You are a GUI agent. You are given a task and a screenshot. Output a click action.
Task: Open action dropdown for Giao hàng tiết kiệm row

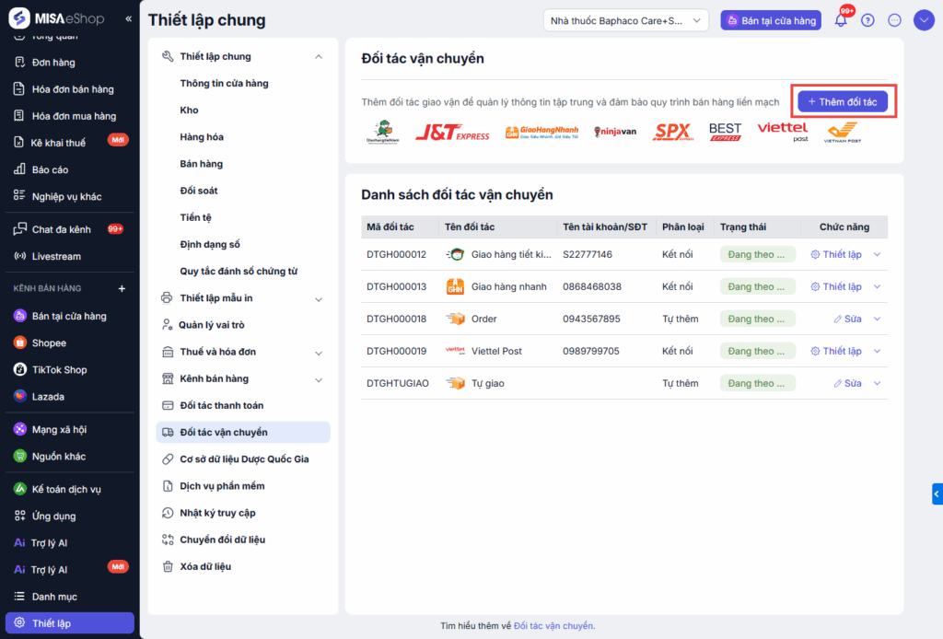(877, 254)
